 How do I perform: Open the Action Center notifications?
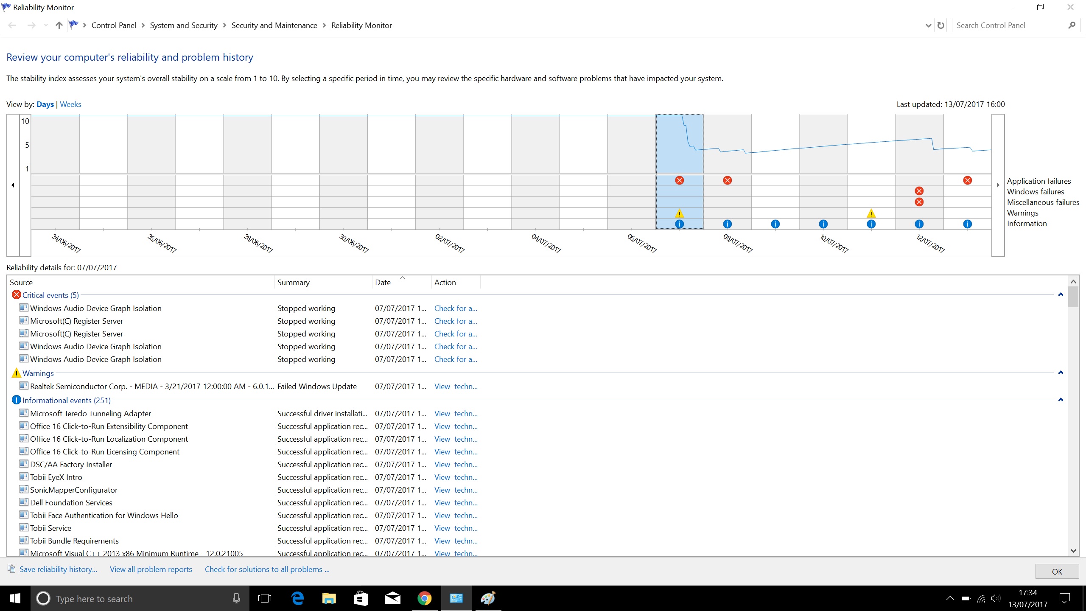[x=1064, y=599]
